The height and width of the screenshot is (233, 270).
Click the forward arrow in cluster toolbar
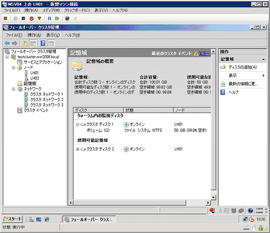(15, 43)
